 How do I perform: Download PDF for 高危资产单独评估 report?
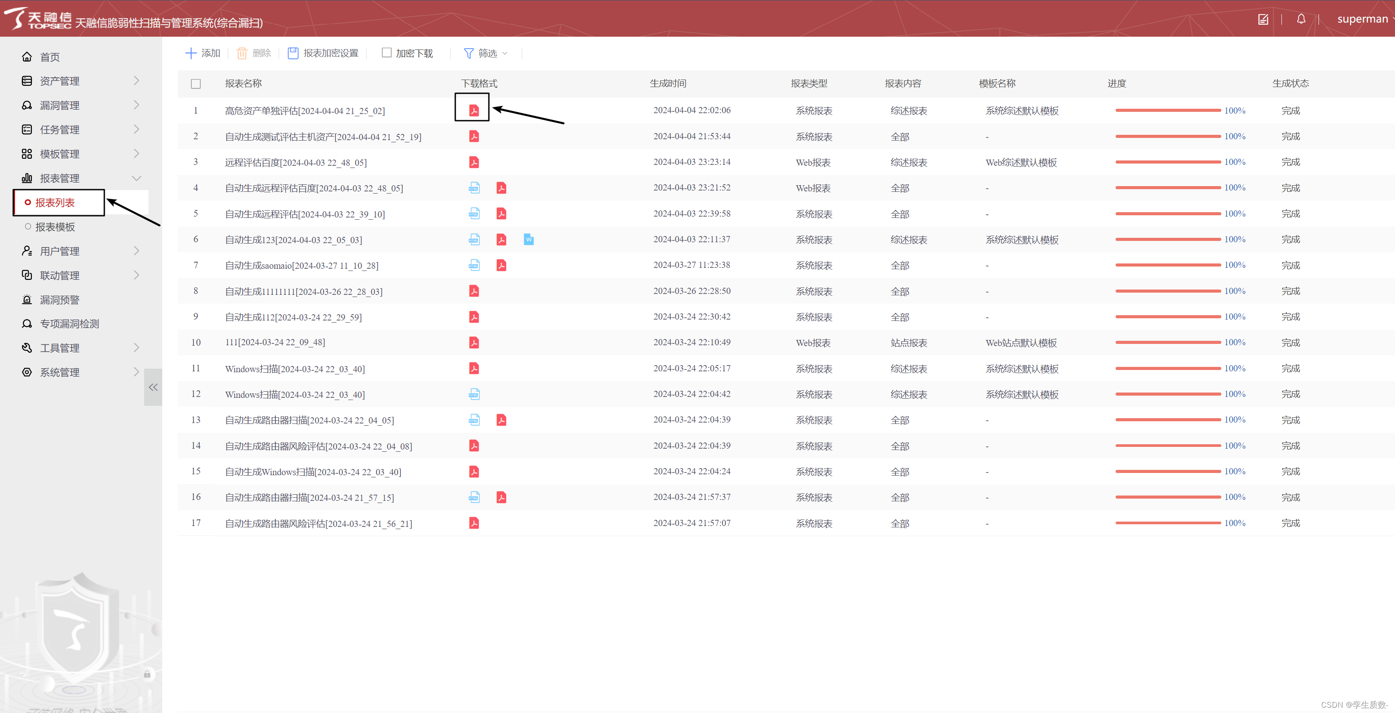point(473,111)
